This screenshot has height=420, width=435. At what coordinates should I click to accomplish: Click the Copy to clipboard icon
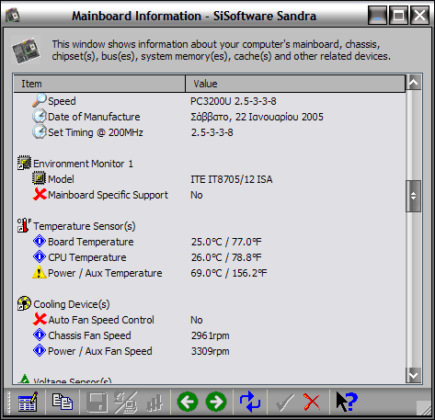[63, 402]
